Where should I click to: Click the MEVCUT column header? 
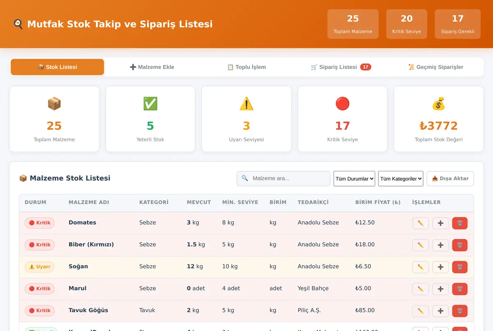[199, 202]
